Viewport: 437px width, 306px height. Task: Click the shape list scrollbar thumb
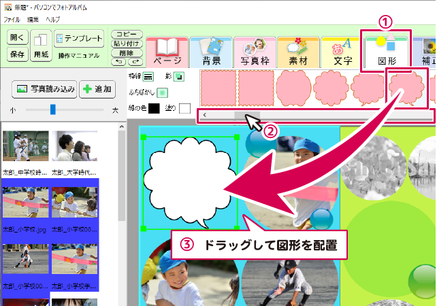(x=247, y=115)
